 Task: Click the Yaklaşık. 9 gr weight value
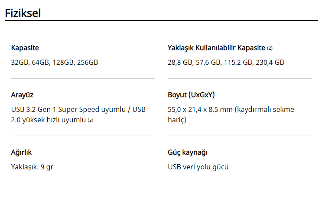pyautogui.click(x=32, y=167)
